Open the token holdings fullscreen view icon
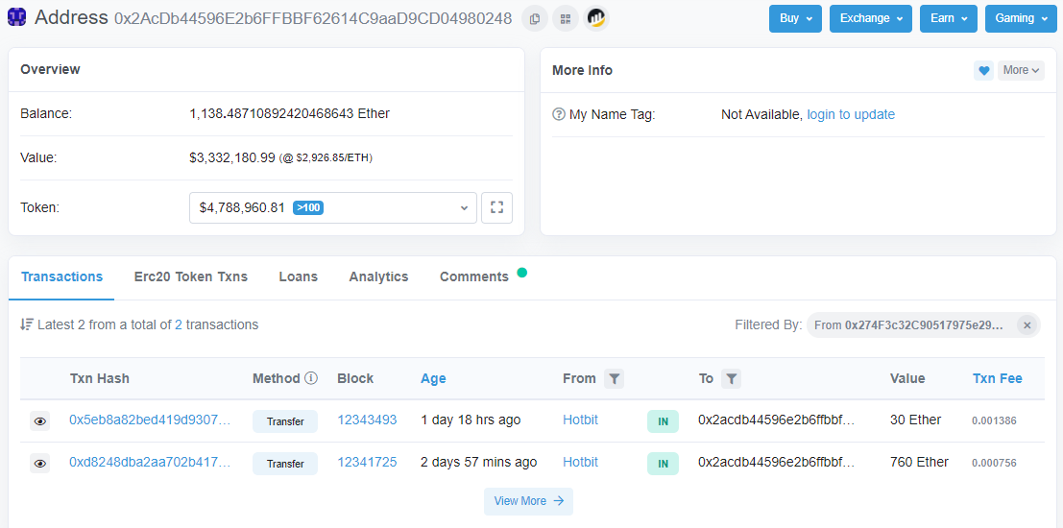Image resolution: width=1063 pixels, height=528 pixels. point(496,207)
